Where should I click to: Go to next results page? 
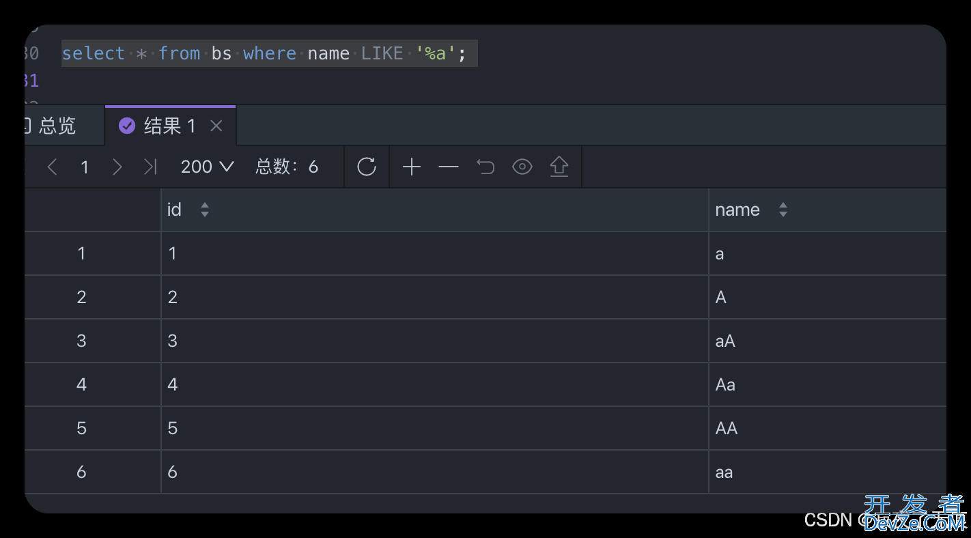[117, 167]
